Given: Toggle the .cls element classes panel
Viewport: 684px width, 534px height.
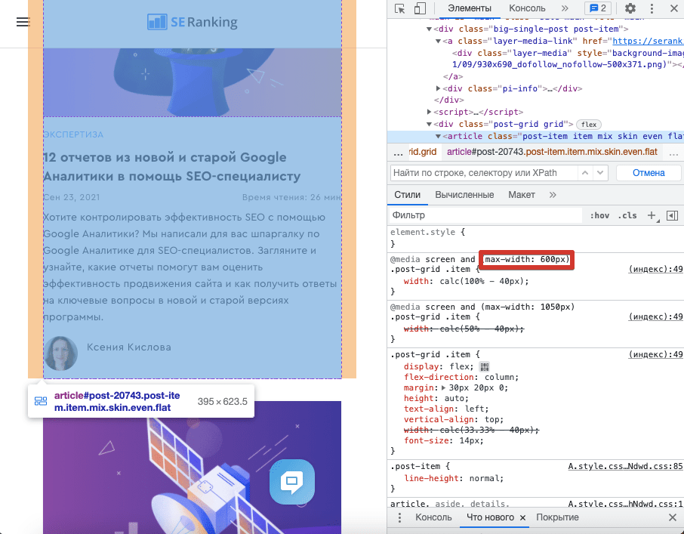Looking at the screenshot, I should point(627,215).
